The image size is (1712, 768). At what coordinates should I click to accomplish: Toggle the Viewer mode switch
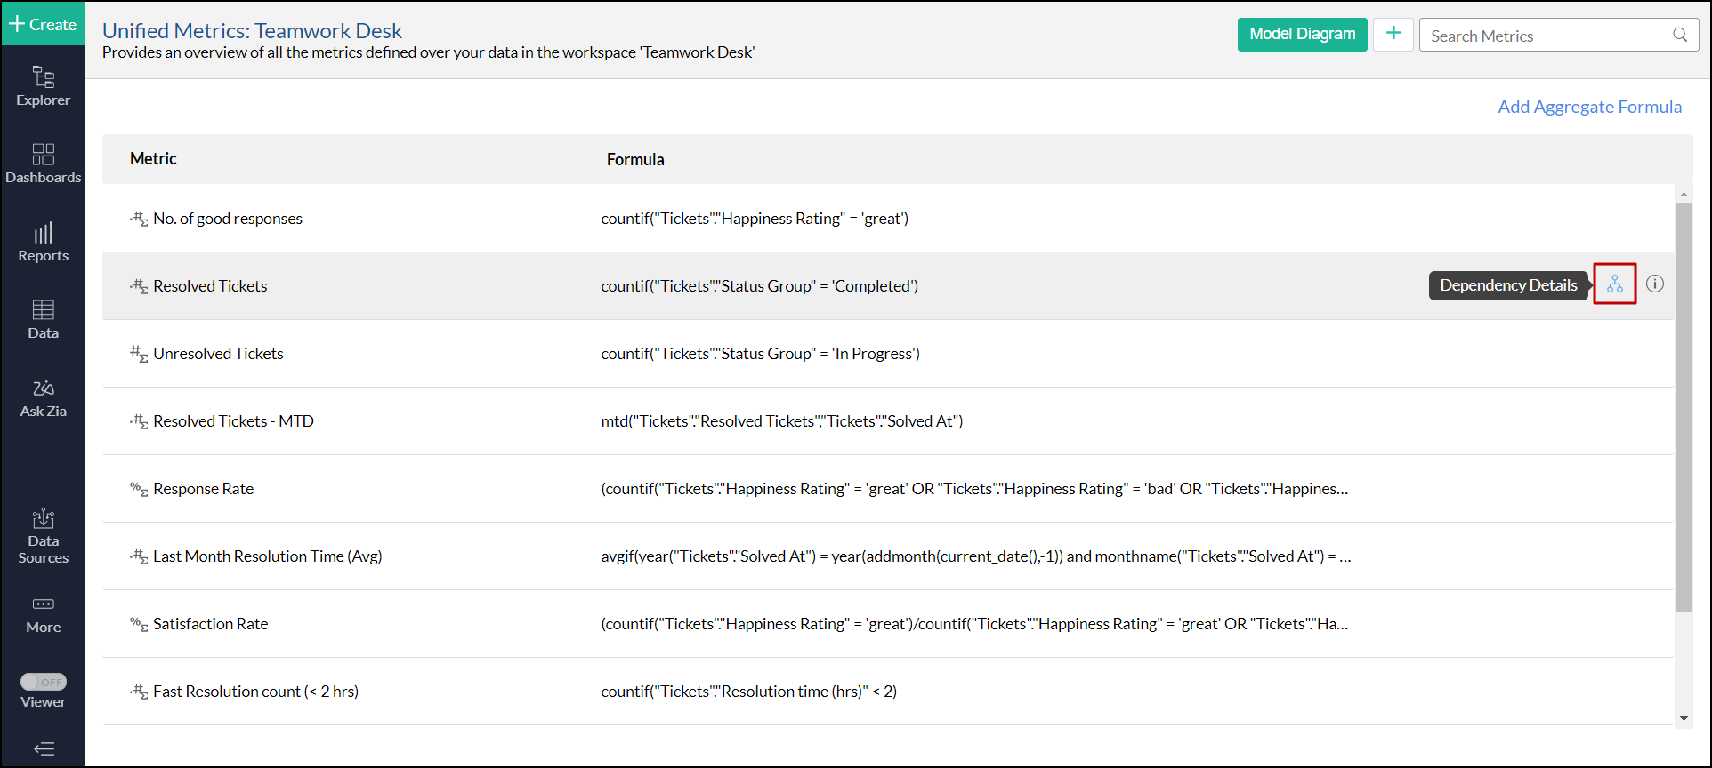[x=44, y=682]
